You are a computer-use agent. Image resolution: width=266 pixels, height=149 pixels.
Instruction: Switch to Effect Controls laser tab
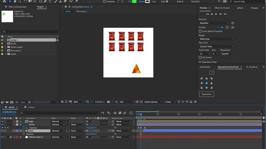pos(17,7)
